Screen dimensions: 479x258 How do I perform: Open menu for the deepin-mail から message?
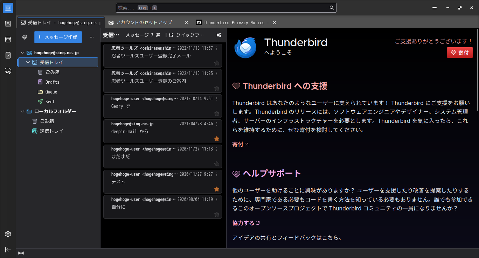(217, 124)
